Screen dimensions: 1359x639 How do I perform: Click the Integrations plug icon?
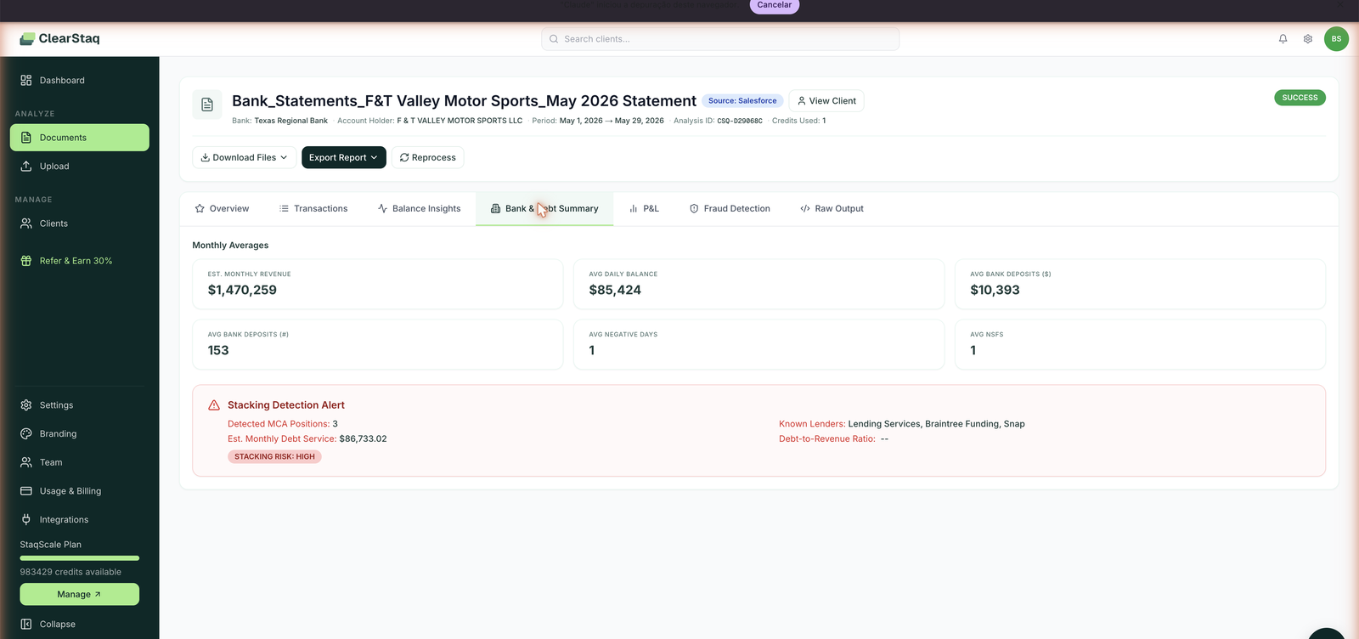click(x=26, y=519)
